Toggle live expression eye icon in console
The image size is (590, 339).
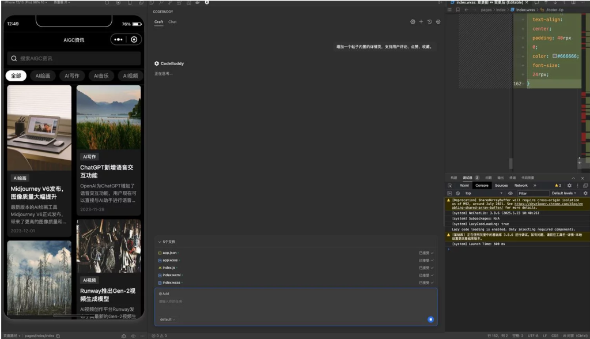click(x=510, y=193)
